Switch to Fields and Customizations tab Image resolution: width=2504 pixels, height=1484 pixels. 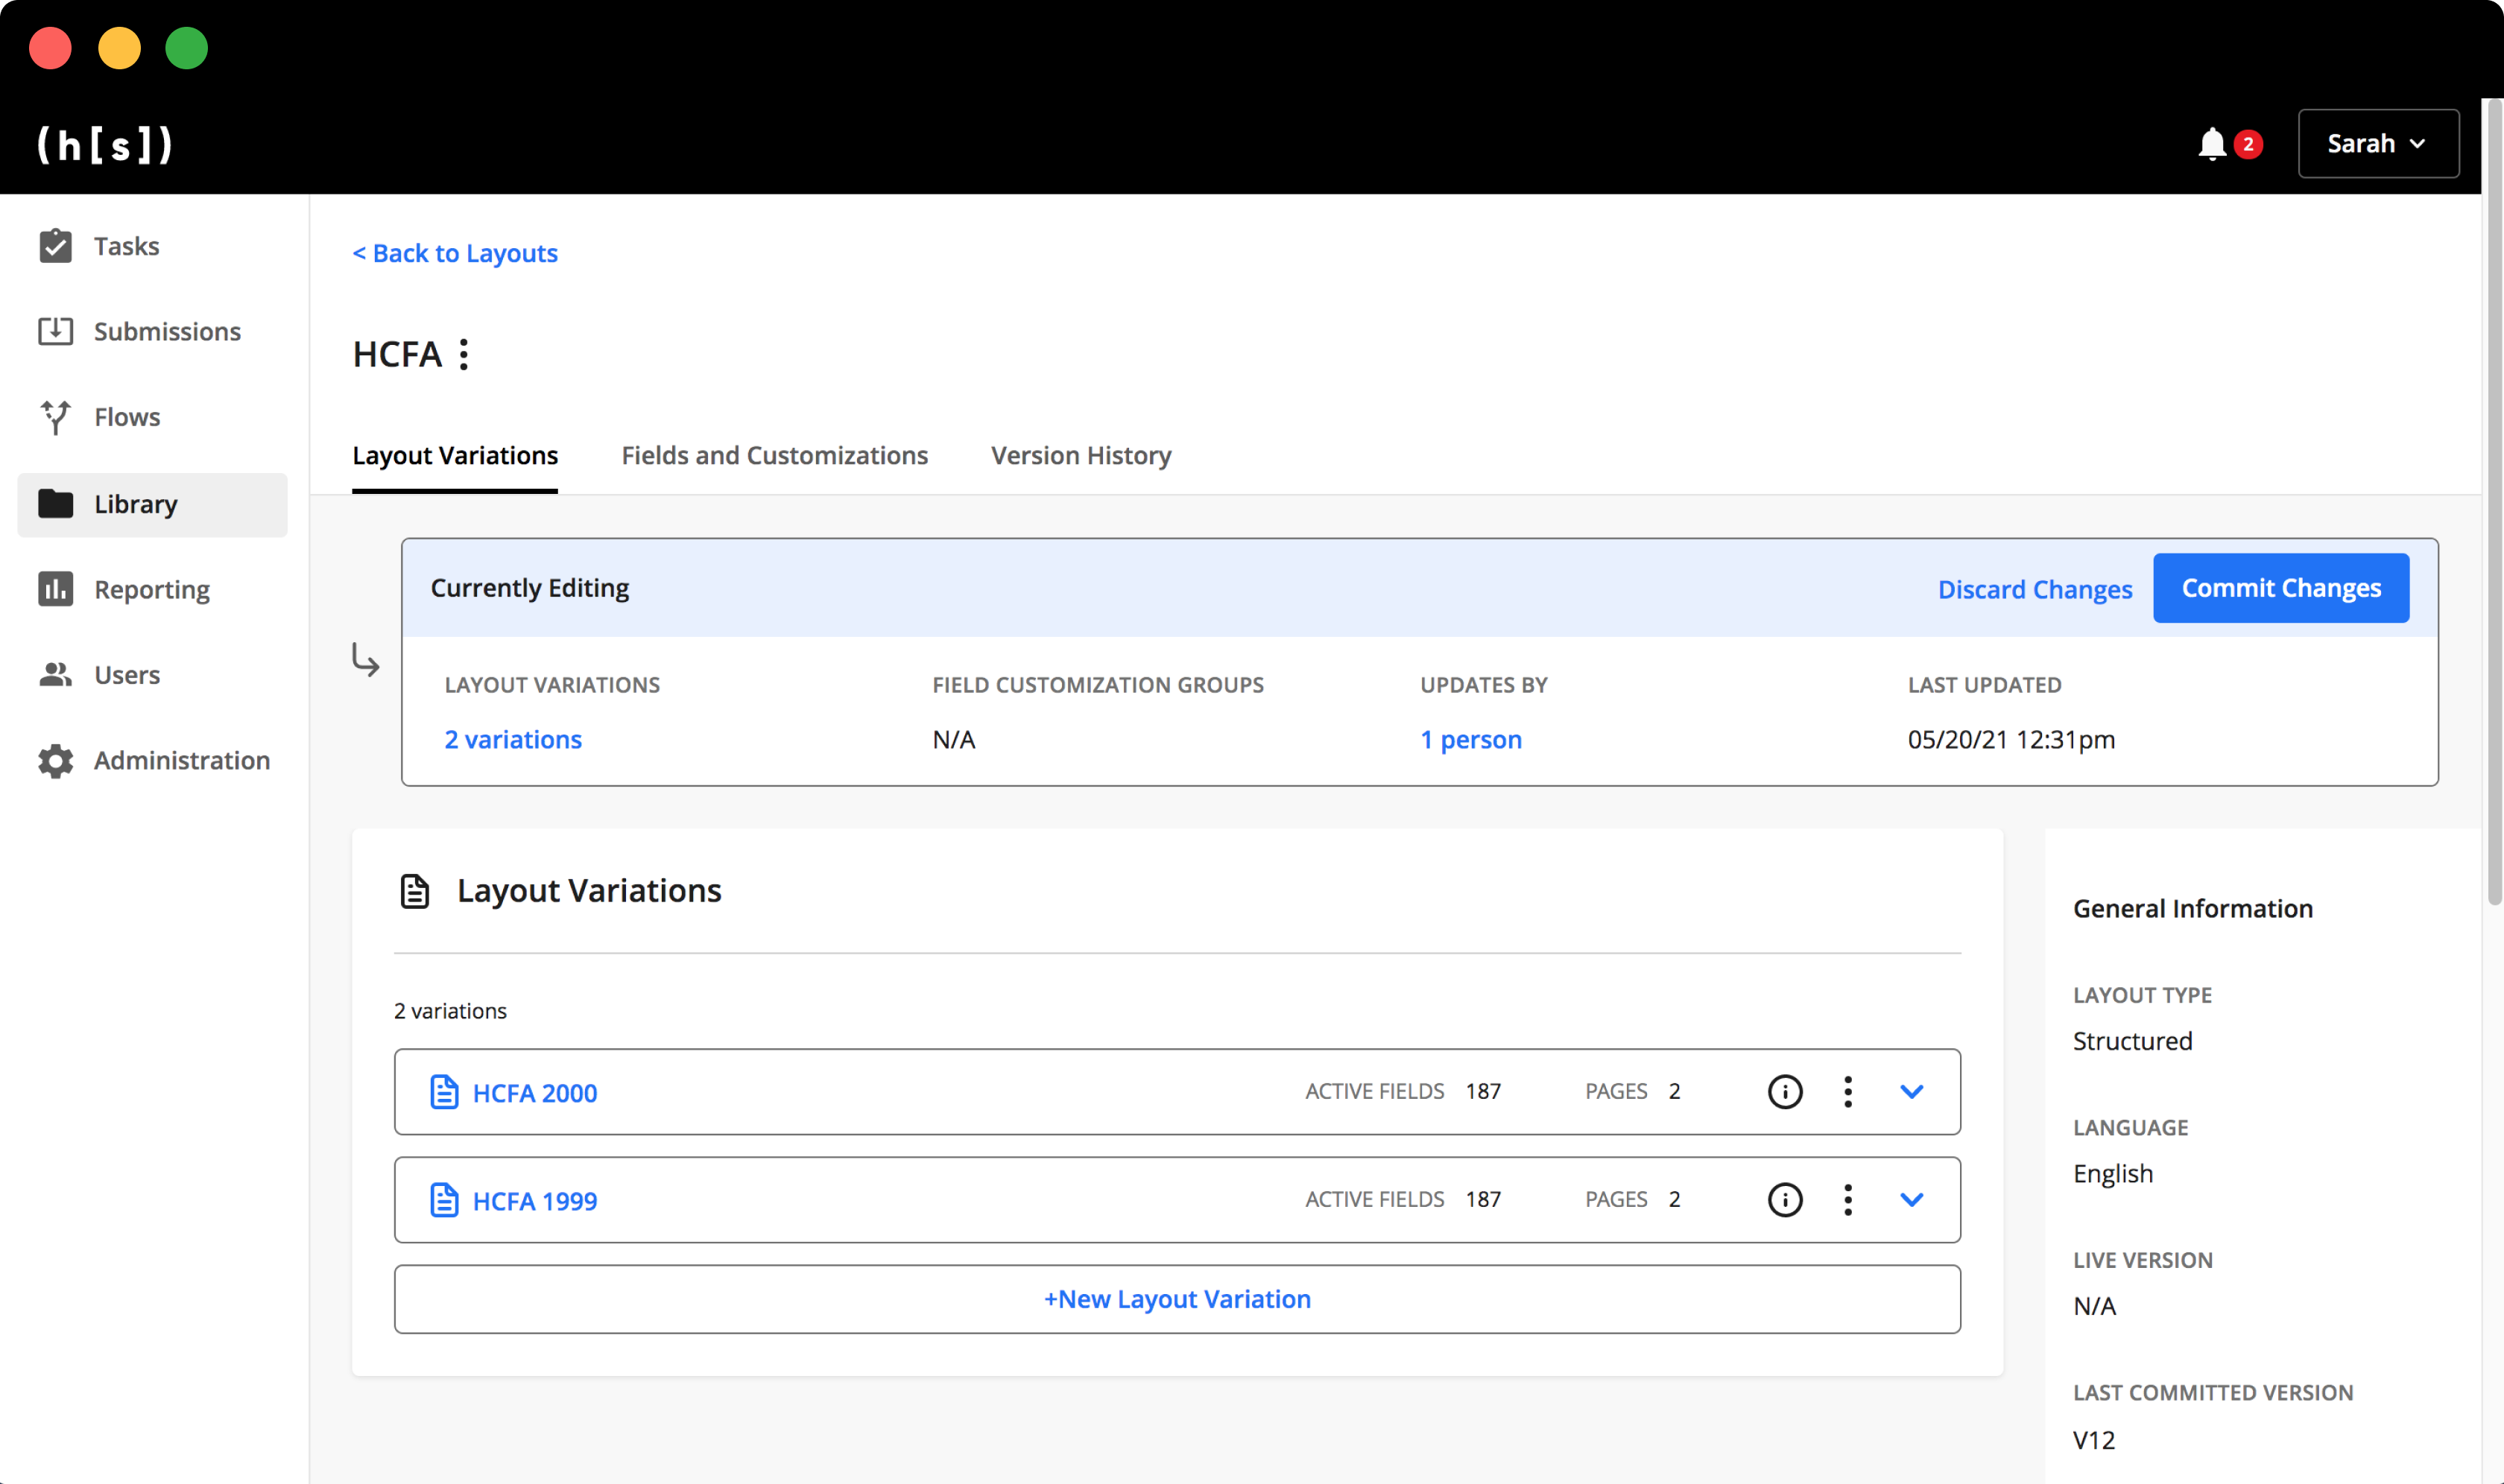point(774,455)
